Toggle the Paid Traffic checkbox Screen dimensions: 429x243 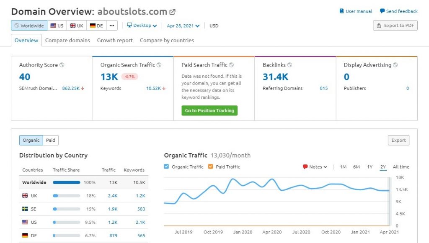[x=211, y=167]
